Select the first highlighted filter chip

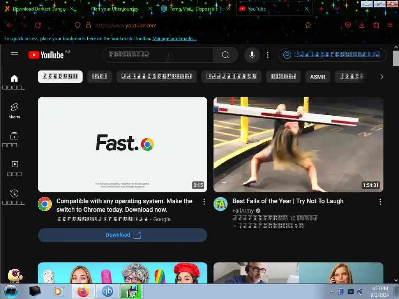[60, 77]
